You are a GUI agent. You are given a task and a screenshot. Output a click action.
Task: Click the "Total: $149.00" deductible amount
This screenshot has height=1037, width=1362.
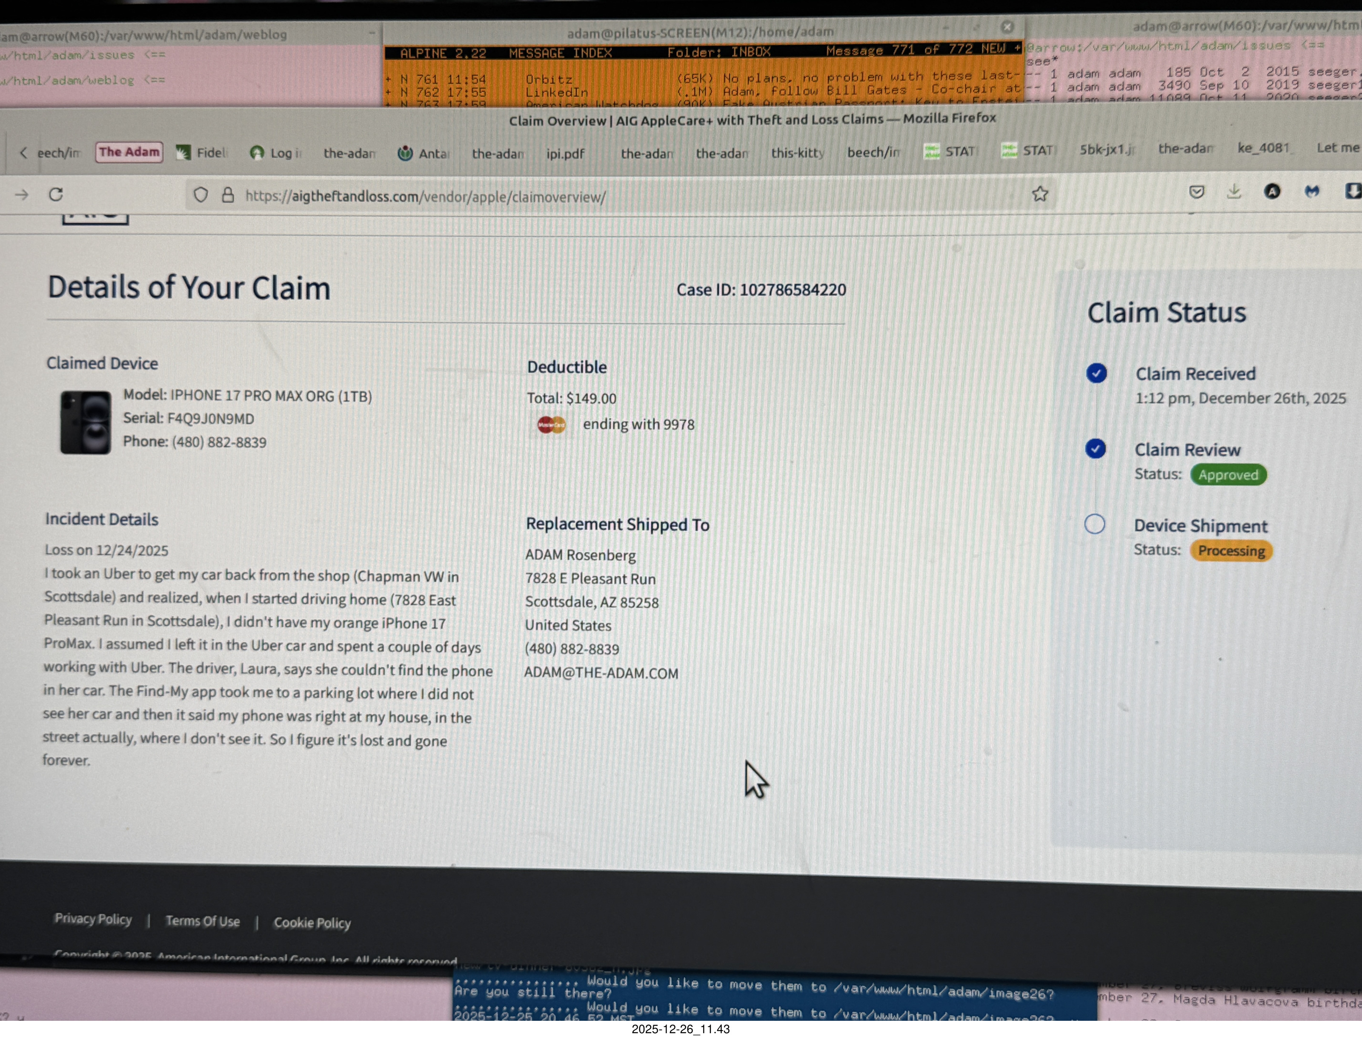[x=571, y=398]
